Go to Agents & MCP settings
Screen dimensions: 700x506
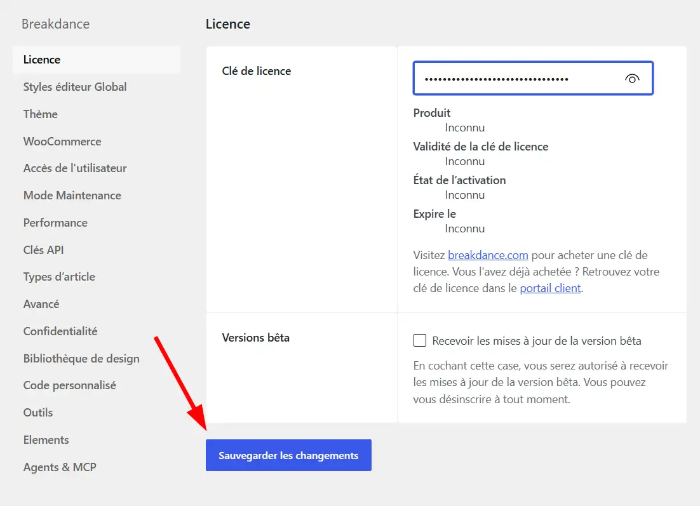60,467
